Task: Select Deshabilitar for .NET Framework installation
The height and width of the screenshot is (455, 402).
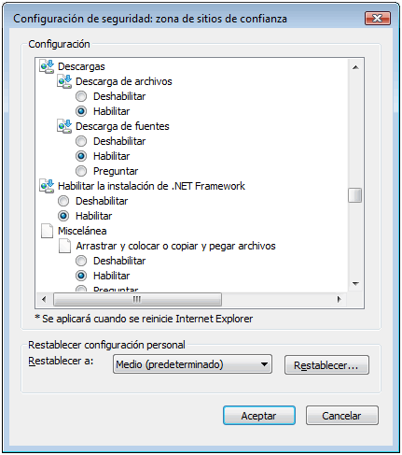Action: (63, 201)
